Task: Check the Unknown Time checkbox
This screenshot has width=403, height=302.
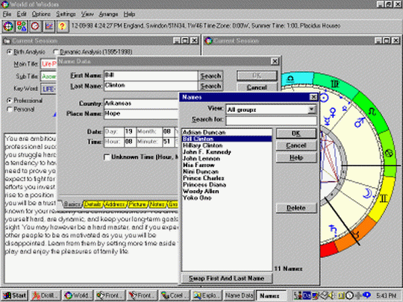Action: click(107, 157)
